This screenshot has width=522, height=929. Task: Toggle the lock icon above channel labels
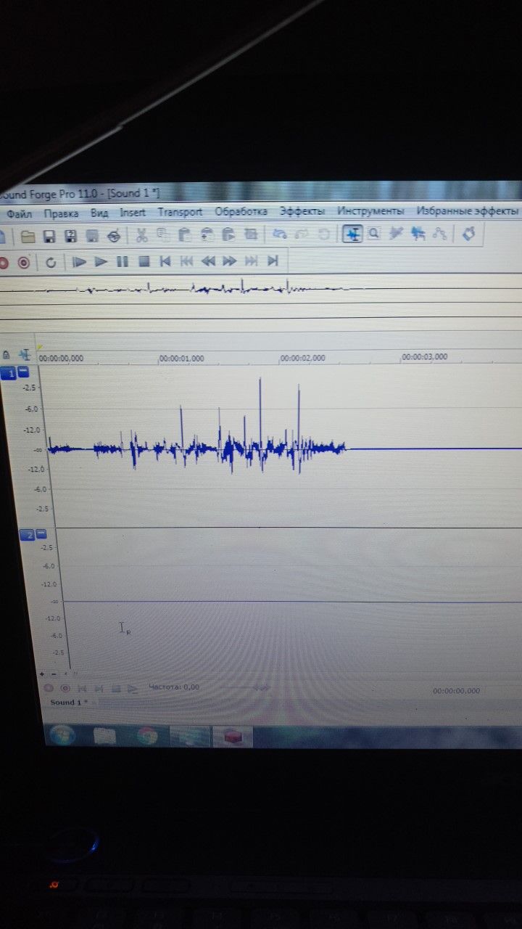click(x=6, y=356)
